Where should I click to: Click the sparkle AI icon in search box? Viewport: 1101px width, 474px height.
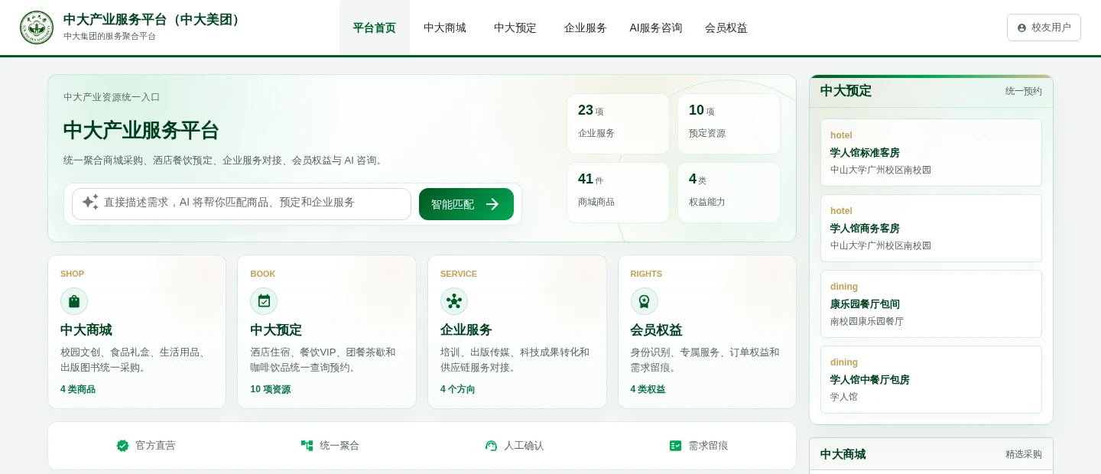(90, 202)
